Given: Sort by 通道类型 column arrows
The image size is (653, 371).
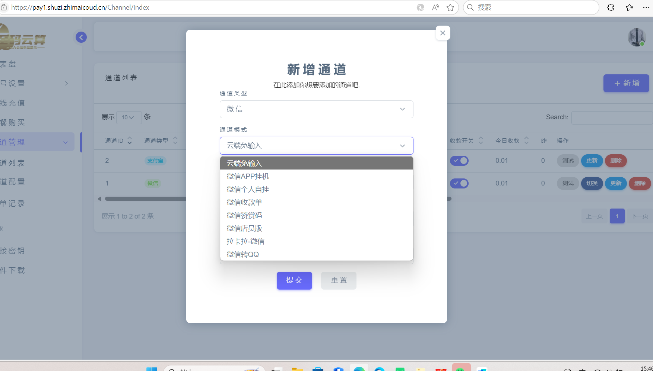Looking at the screenshot, I should click(175, 141).
